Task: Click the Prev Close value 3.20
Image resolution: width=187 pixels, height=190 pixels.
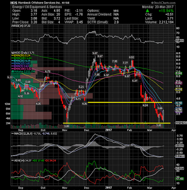Action: point(34,22)
